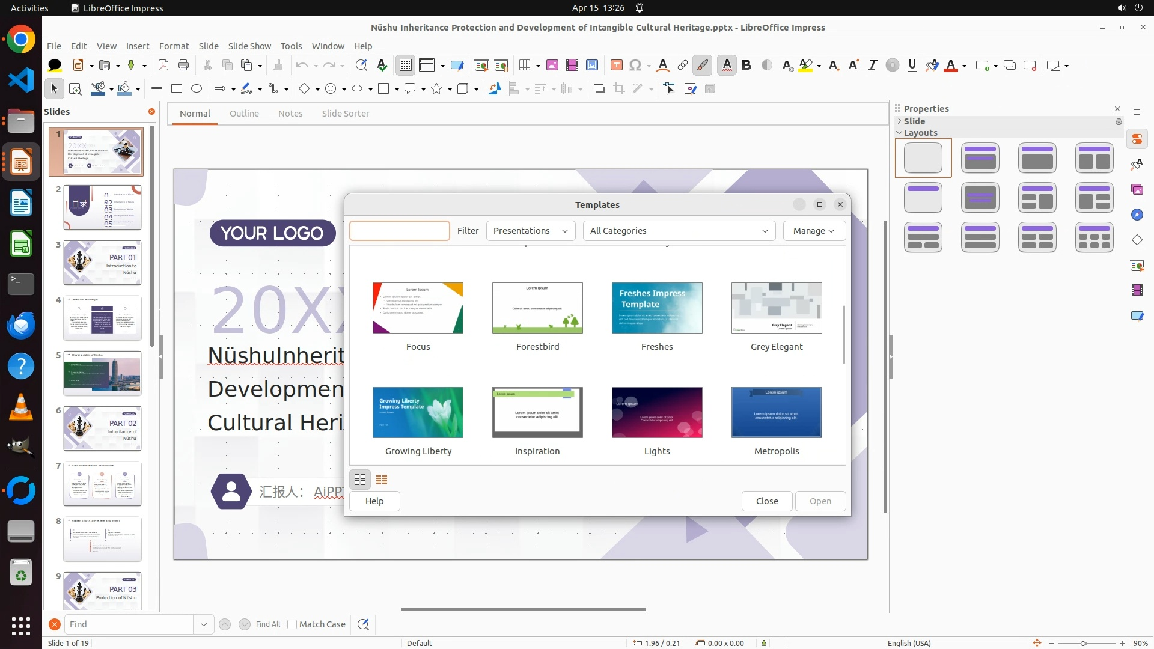Click the Insert Table toolbar icon
1154x649 pixels.
[x=525, y=66]
